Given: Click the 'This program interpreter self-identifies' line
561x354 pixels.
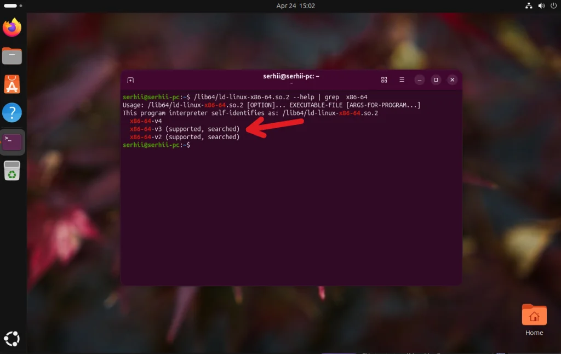Looking at the screenshot, I should click(250, 113).
